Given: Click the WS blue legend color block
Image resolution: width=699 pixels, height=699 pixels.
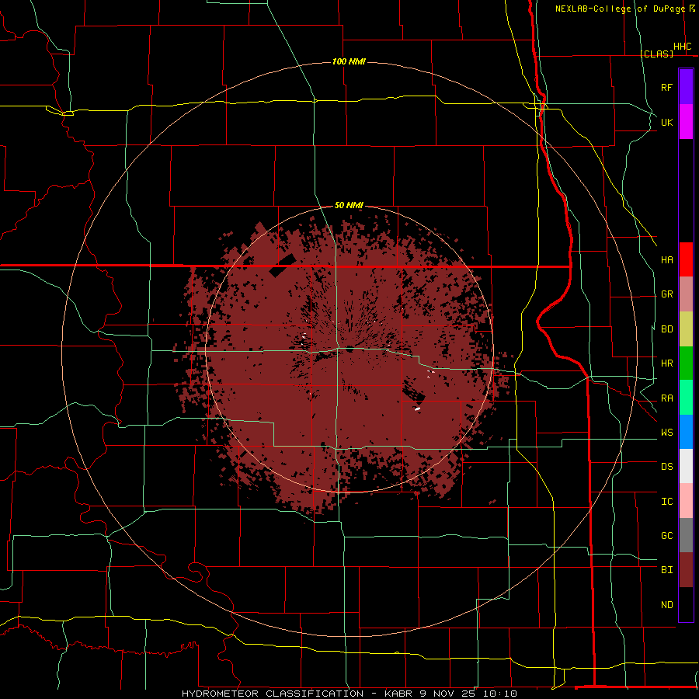Looking at the screenshot, I should pyautogui.click(x=686, y=432).
